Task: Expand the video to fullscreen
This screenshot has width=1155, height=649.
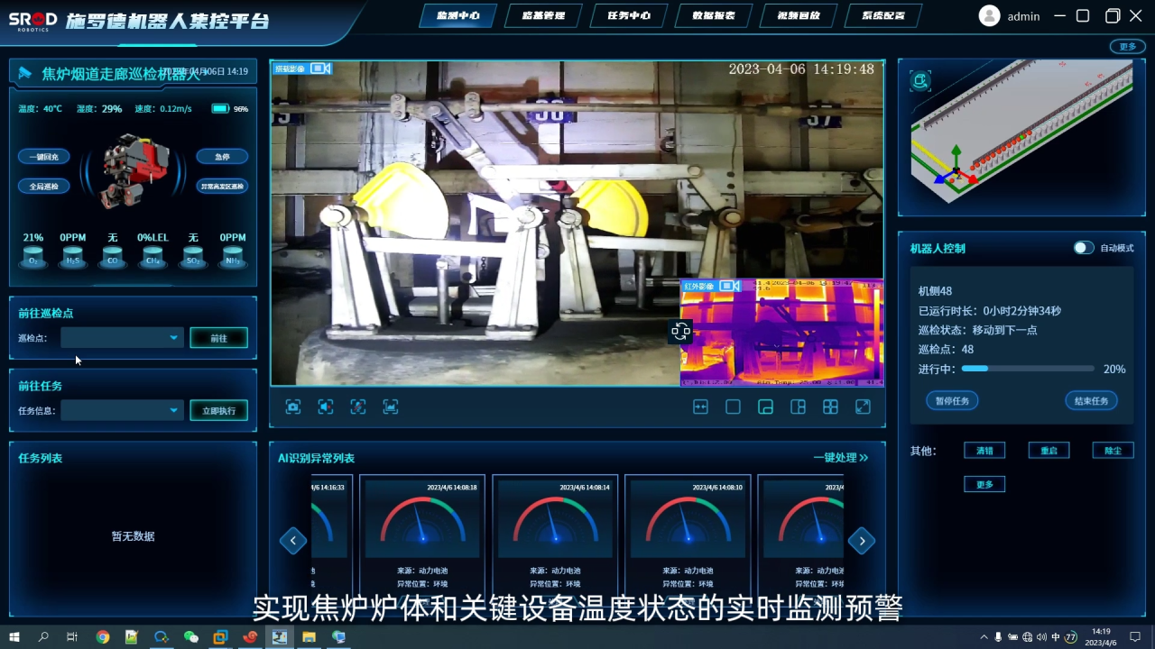Action: 863,407
